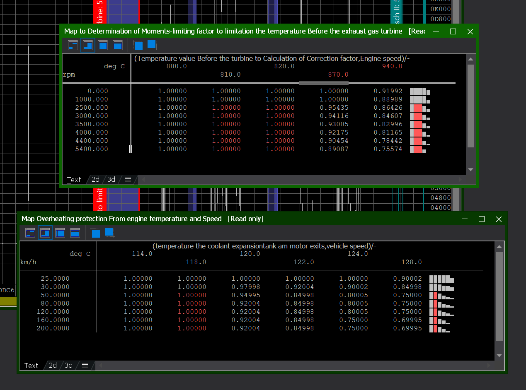Minimize the Overheating protection map window
This screenshot has height=390, width=526.
tap(465, 219)
